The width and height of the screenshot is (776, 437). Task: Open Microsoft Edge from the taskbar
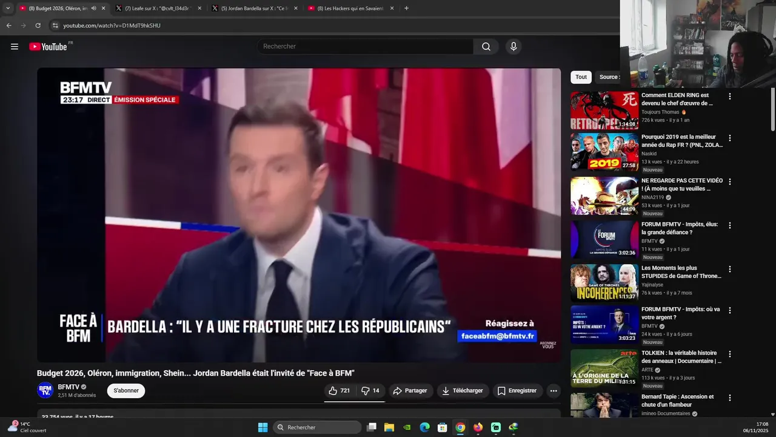tap(425, 427)
